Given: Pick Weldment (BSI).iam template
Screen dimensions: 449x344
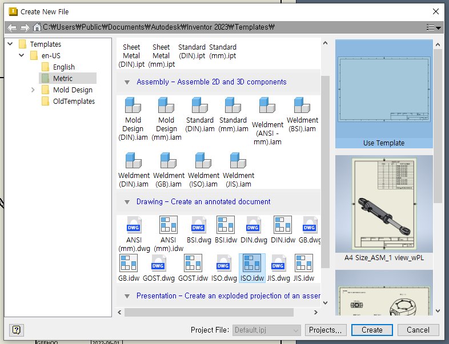Looking at the screenshot, I should tap(302, 115).
